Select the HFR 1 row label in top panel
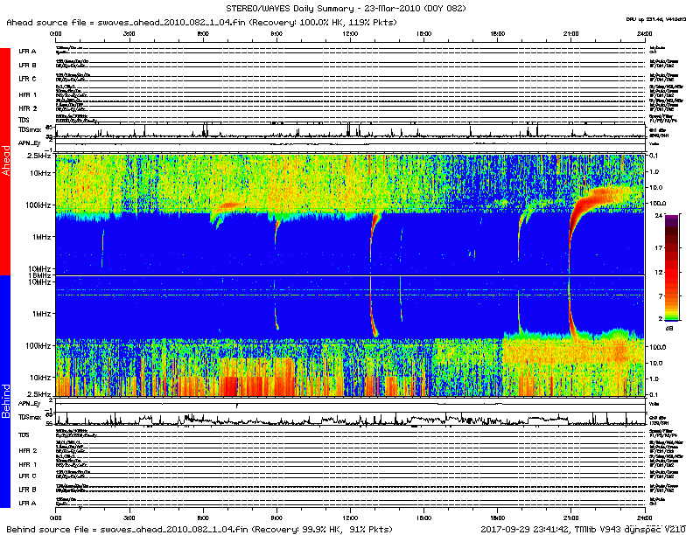The height and width of the screenshot is (535, 693). 28,94
